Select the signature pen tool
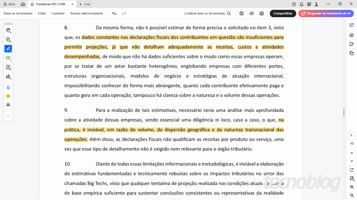 pos(8,77)
